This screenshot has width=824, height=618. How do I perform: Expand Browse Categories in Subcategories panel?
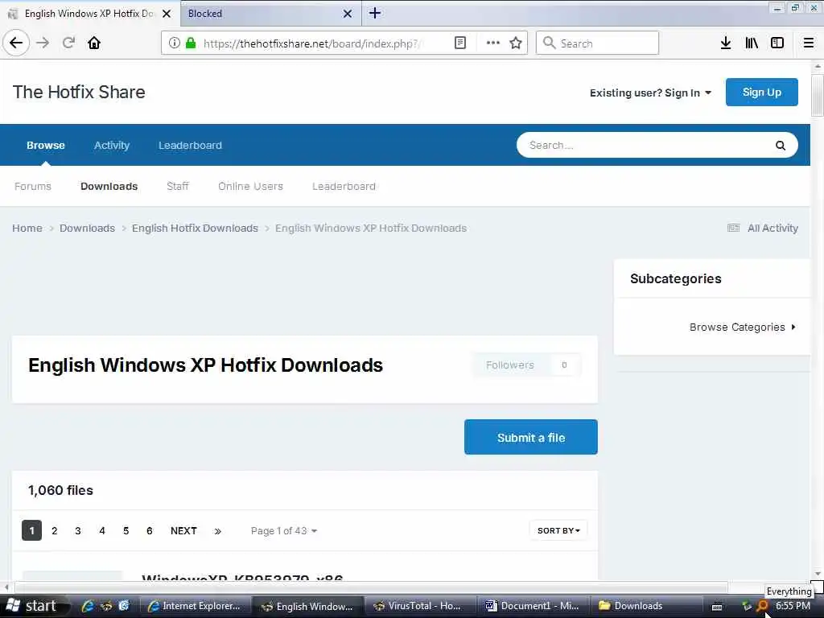743,327
